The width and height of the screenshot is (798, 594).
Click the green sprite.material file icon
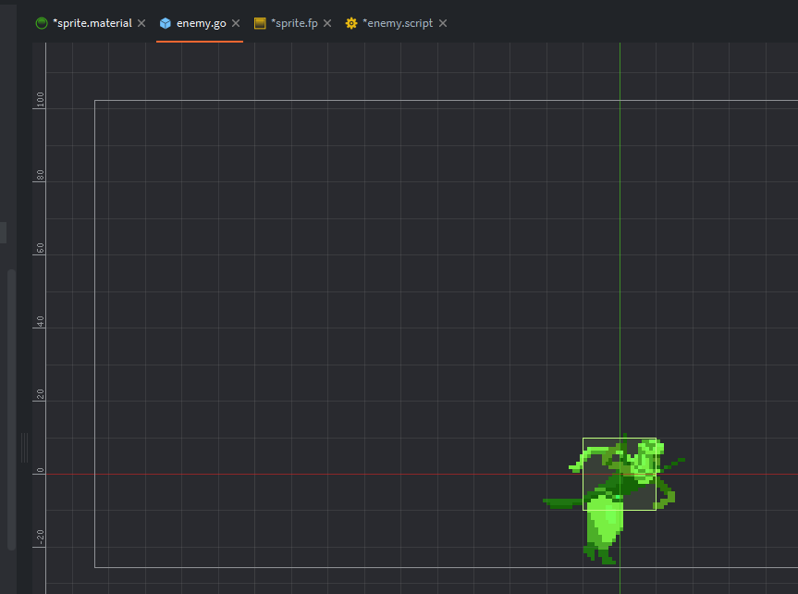(x=42, y=23)
